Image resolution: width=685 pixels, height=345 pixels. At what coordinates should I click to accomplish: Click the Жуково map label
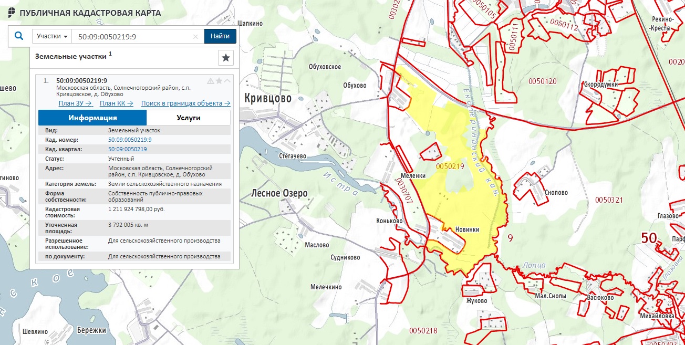pyautogui.click(x=476, y=301)
